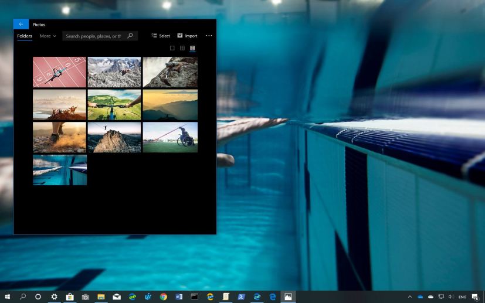Switch to medium grid view

(182, 48)
